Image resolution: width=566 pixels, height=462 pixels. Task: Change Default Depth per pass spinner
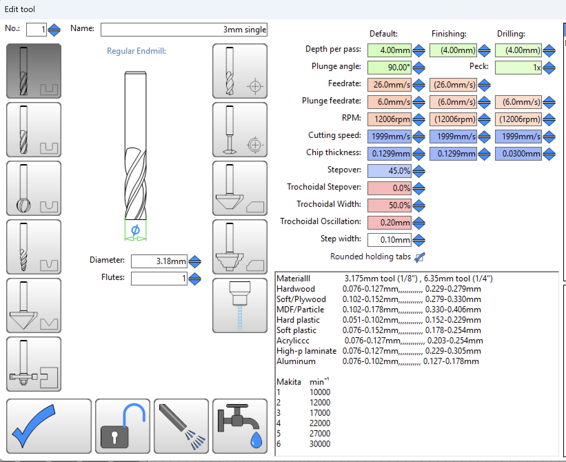pos(418,50)
